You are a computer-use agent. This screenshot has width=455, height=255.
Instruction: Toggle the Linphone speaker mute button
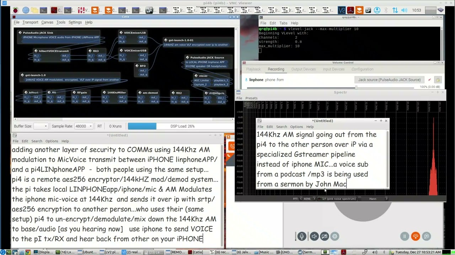pyautogui.click(x=314, y=236)
